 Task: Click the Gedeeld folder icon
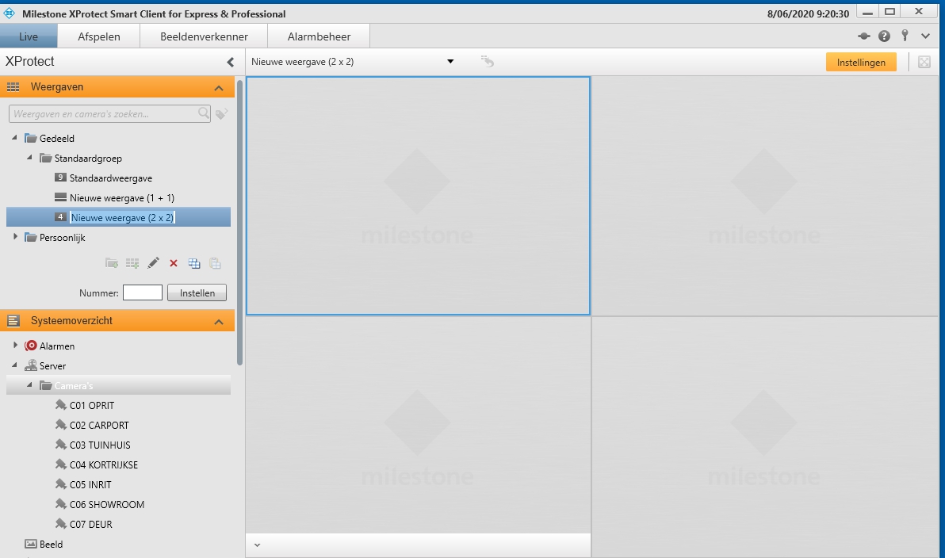tap(31, 138)
